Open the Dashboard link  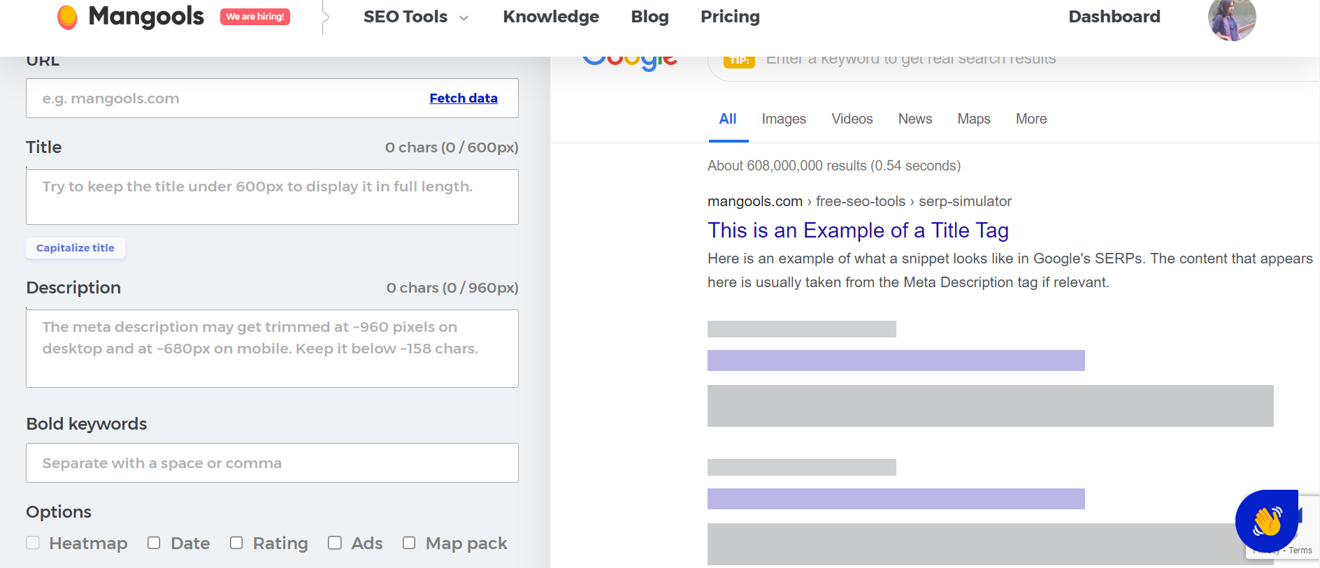[1114, 17]
